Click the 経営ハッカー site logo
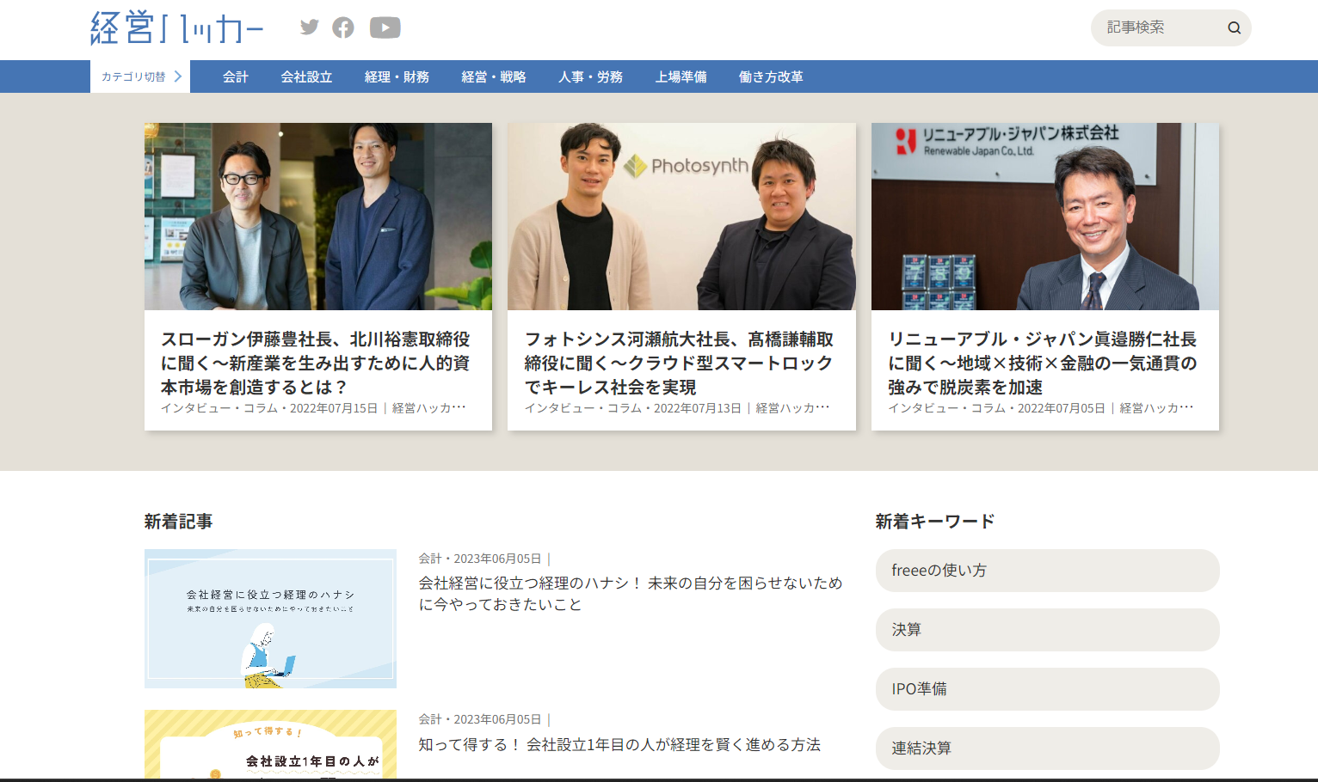The image size is (1318, 782). click(176, 27)
